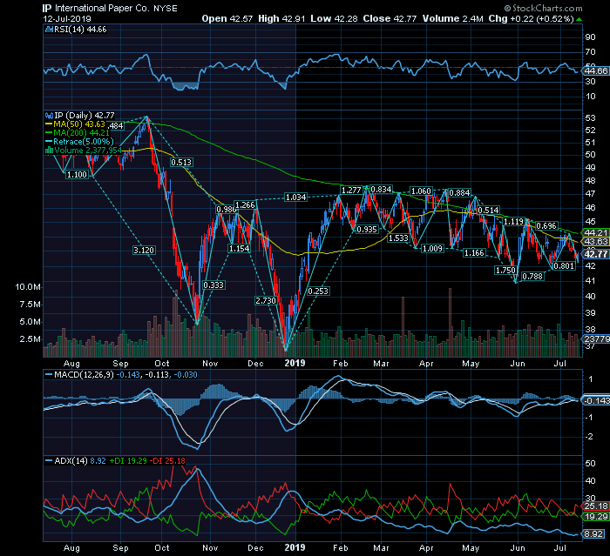
Task: Click the 'MA(50) 43.63' legend label
Action: (x=79, y=124)
